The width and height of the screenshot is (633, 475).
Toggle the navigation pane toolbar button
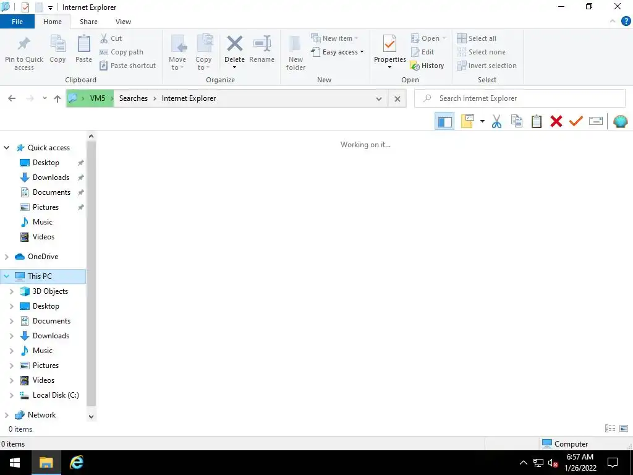pos(444,121)
